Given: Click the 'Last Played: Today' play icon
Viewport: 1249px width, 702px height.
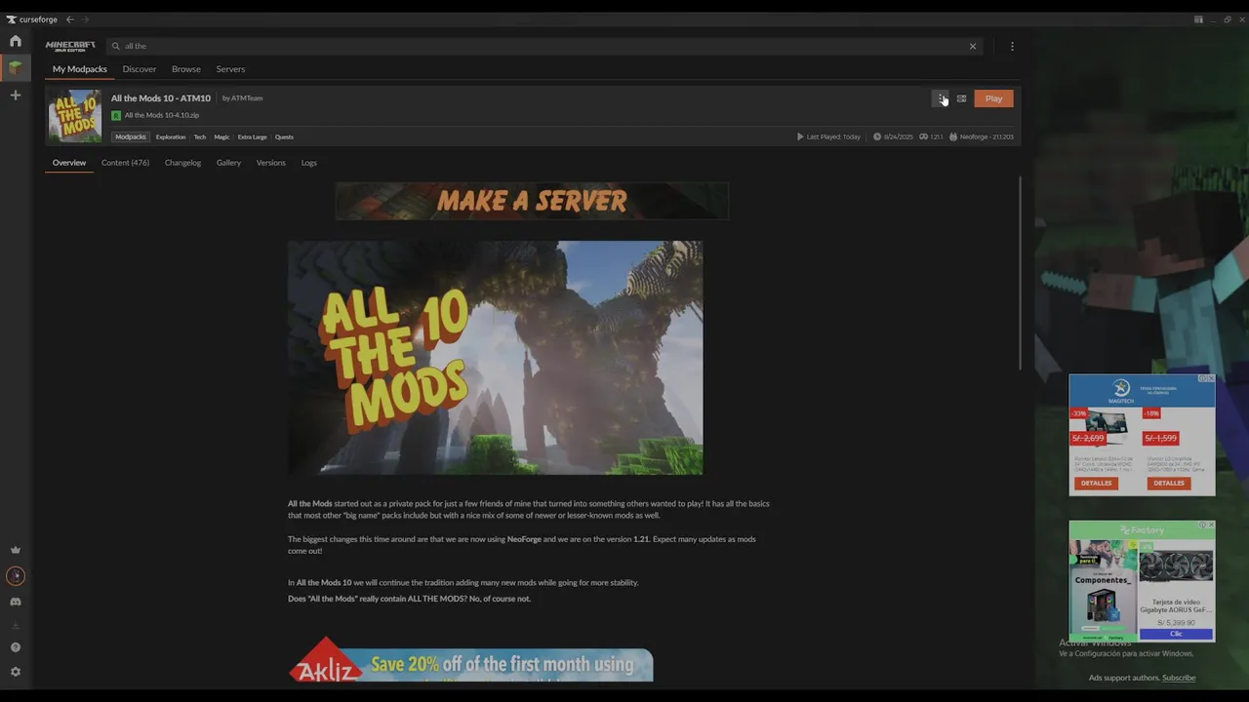Looking at the screenshot, I should click(801, 137).
